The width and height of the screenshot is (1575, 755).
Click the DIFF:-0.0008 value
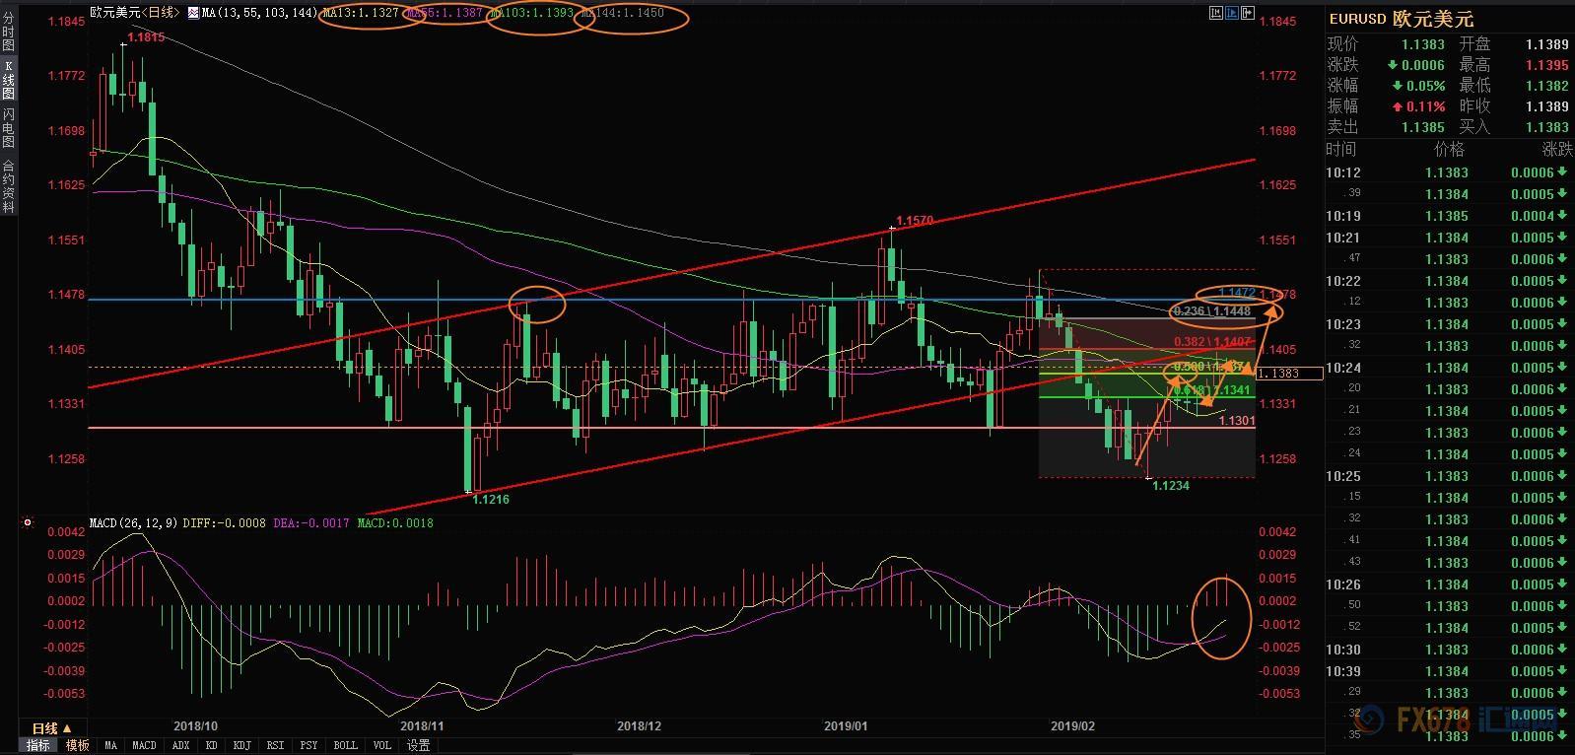pyautogui.click(x=224, y=522)
